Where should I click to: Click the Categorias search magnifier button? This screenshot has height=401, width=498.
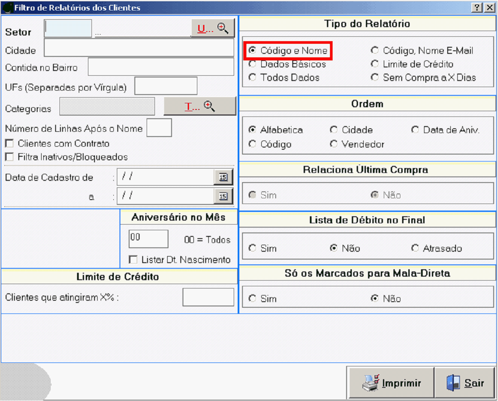coord(200,106)
